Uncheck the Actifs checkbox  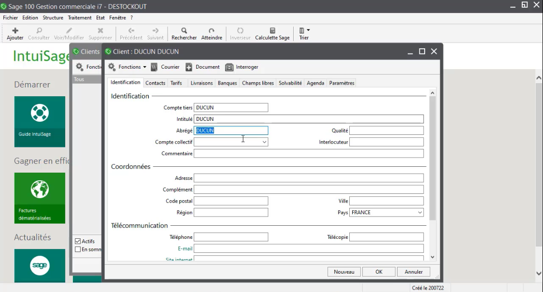tap(78, 241)
